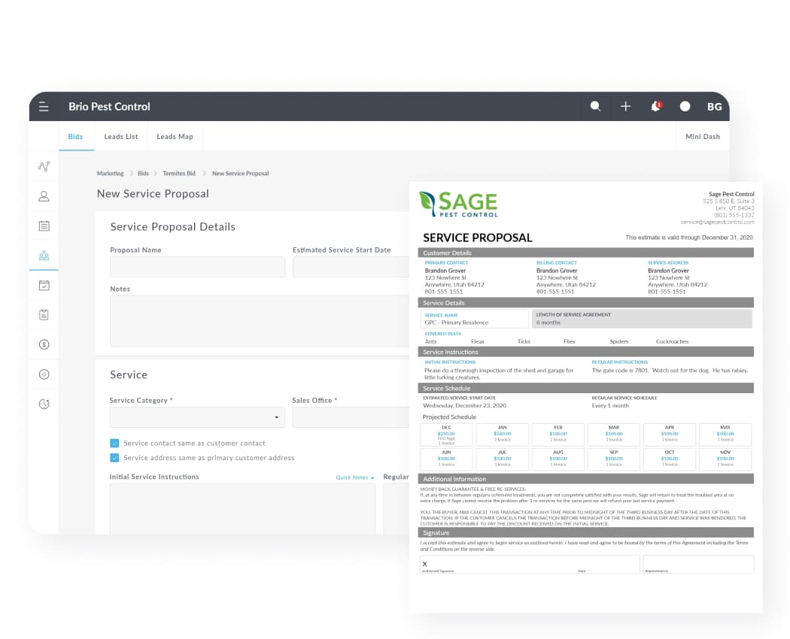Click Ants in the covered pests list
790x639 pixels.
coord(430,341)
